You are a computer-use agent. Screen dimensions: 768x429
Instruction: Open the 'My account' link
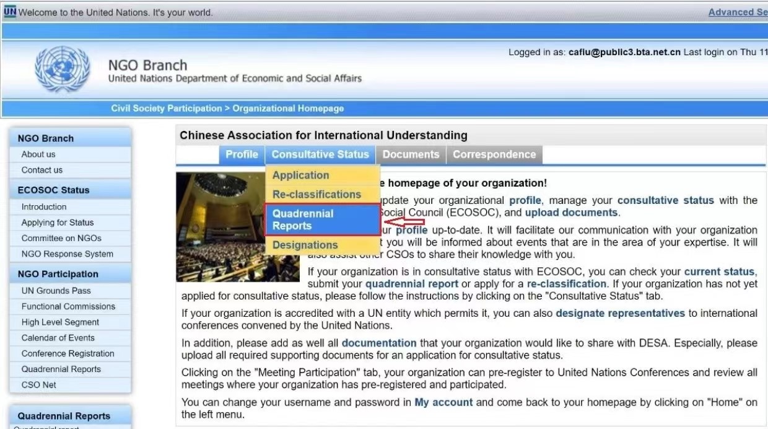coord(443,402)
